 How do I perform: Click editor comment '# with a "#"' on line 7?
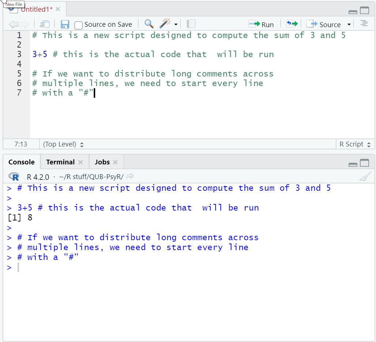pyautogui.click(x=63, y=93)
